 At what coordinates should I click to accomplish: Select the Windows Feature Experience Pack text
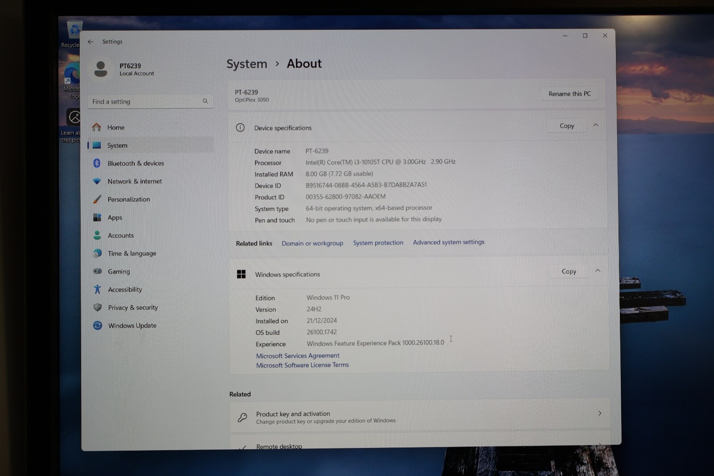[x=375, y=343]
